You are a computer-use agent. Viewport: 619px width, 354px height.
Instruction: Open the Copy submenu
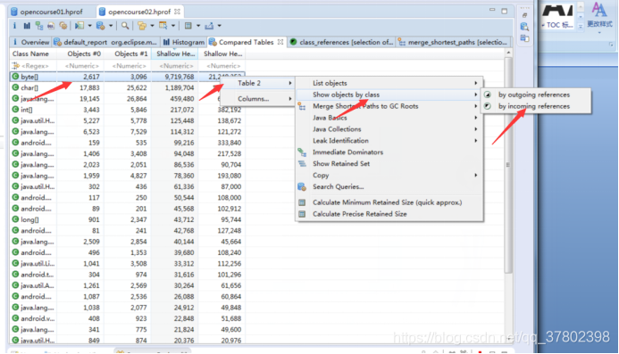click(x=389, y=175)
